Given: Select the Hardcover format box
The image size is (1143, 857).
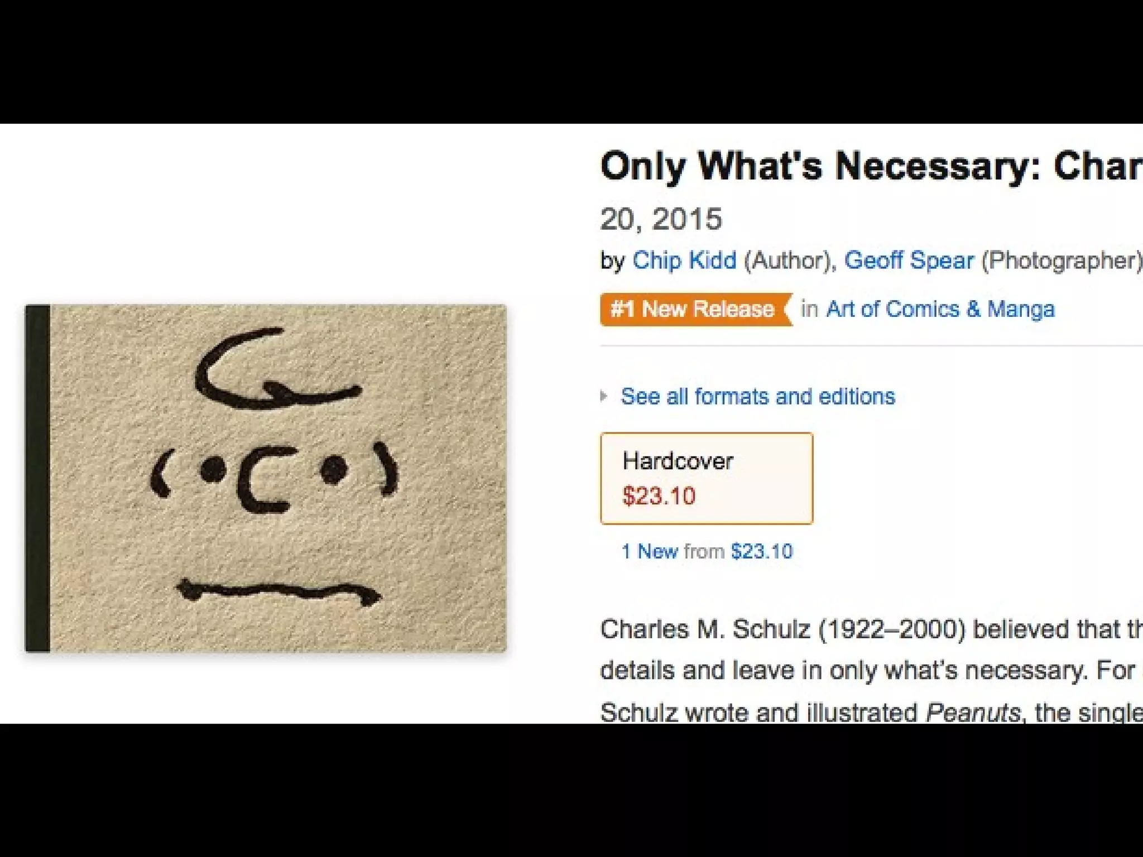Looking at the screenshot, I should tap(707, 478).
